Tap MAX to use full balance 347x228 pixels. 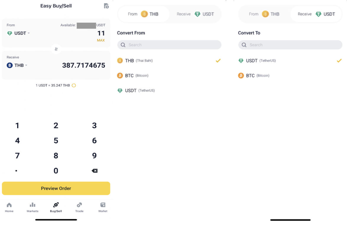(101, 40)
